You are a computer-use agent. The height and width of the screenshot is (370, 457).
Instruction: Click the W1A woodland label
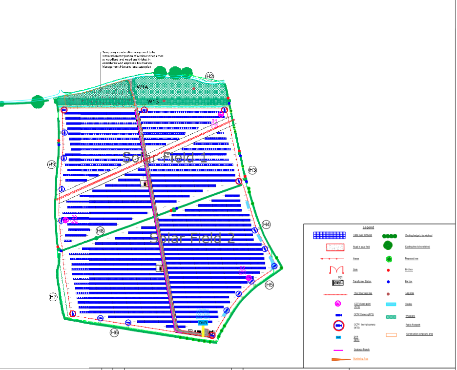142,86
